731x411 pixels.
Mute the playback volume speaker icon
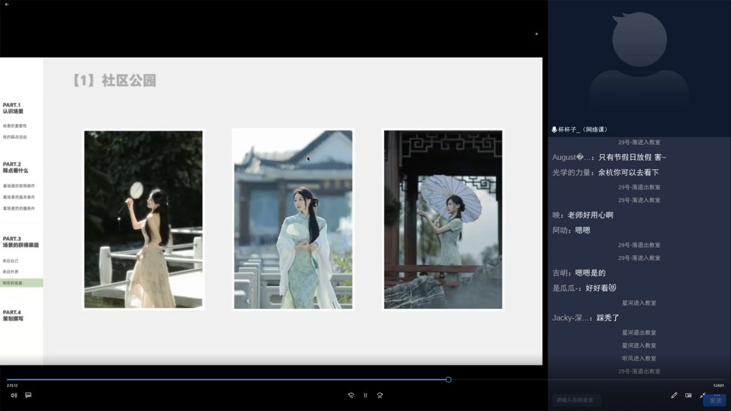pyautogui.click(x=14, y=395)
